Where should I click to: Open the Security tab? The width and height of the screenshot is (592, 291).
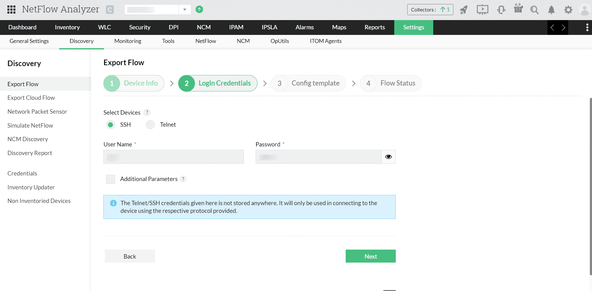[x=140, y=27]
